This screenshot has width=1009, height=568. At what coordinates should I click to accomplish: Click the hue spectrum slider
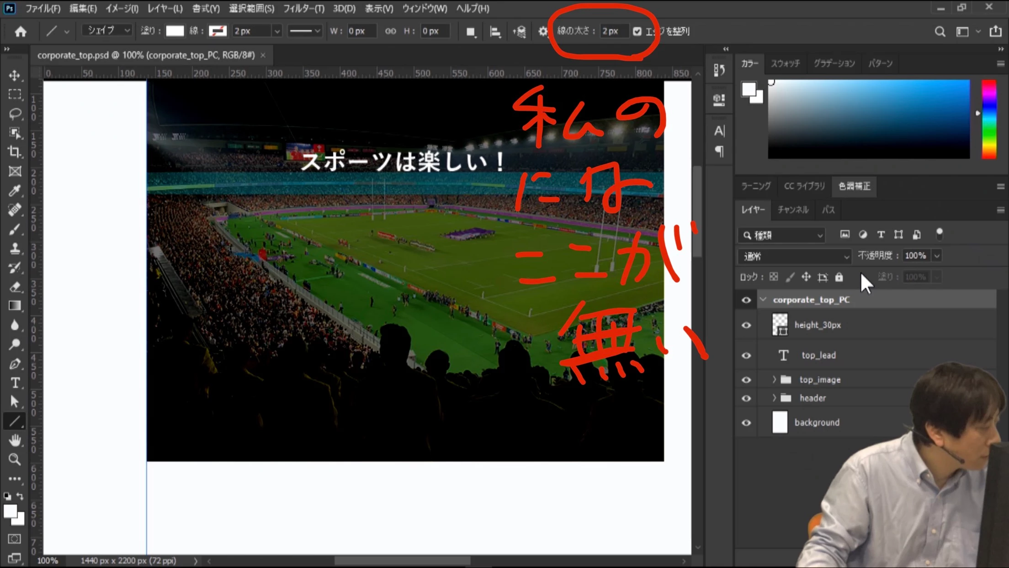989,119
